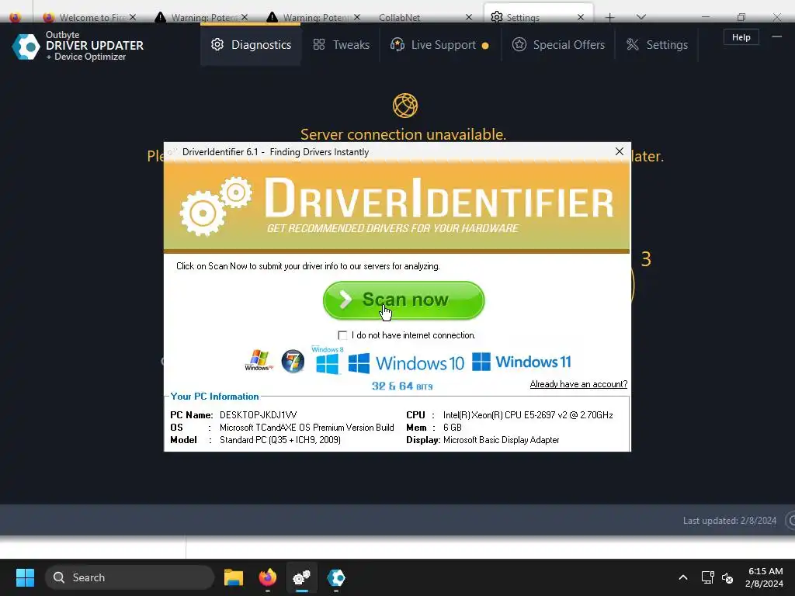
Task: Open Firefox from the taskbar
Action: (x=268, y=577)
